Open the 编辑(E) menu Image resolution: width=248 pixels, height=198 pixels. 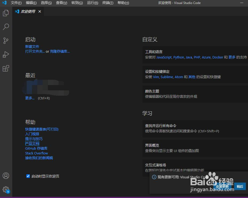[x=31, y=3]
